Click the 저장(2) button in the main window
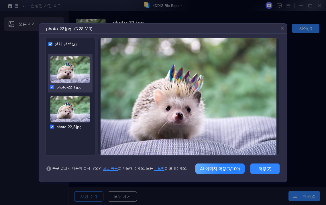This screenshot has height=205, width=326. pyautogui.click(x=306, y=28)
